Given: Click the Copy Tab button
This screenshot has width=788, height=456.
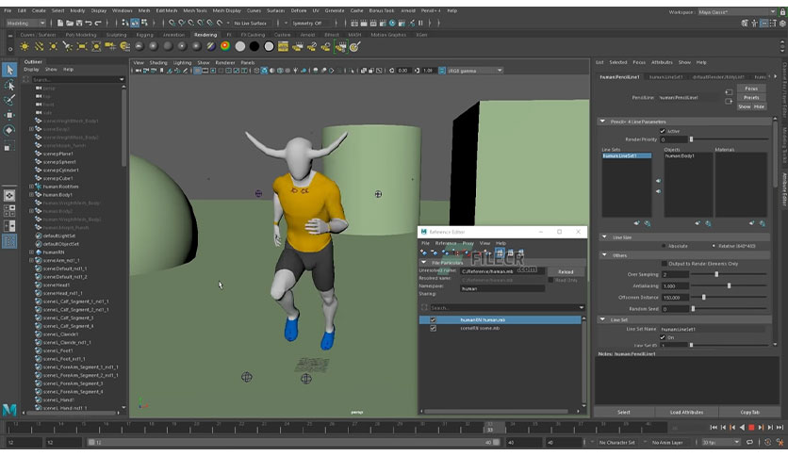Looking at the screenshot, I should point(749,413).
